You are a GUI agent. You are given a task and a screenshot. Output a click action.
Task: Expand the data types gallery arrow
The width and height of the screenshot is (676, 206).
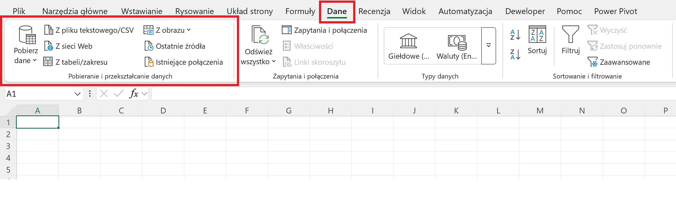pyautogui.click(x=488, y=45)
